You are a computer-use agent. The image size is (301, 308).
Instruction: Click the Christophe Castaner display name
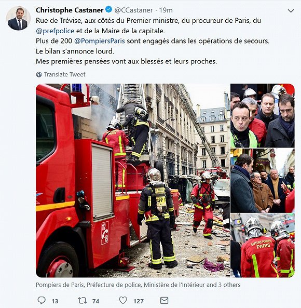coord(70,10)
